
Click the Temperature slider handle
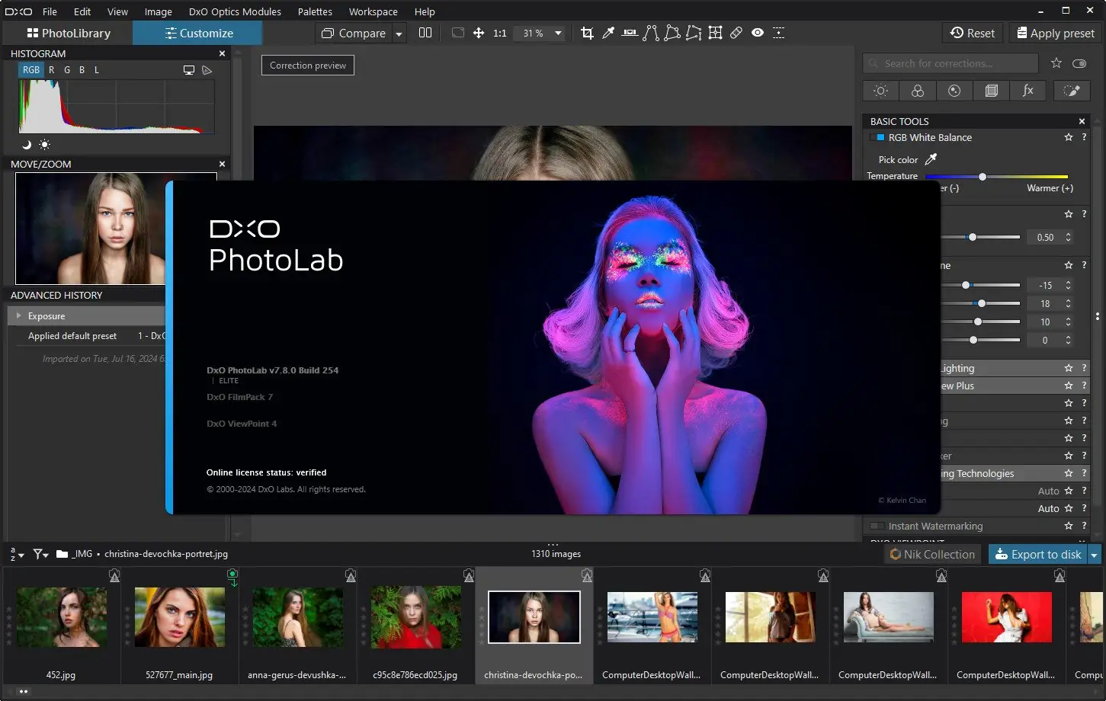click(x=983, y=177)
